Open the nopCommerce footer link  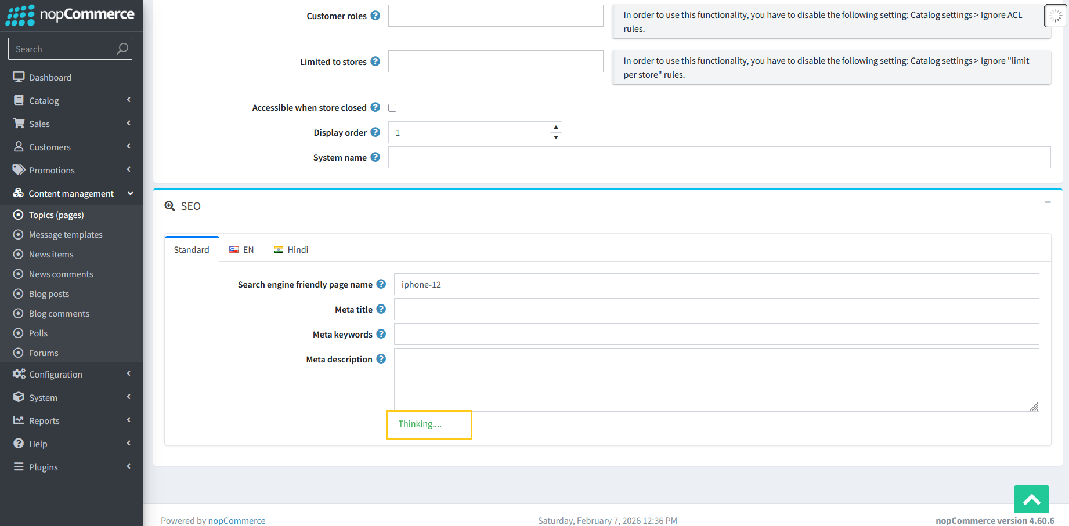tap(237, 520)
